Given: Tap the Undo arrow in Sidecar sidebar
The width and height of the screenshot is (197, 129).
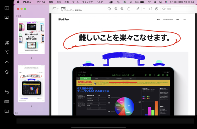Looking at the screenshot, I should click(7, 92).
